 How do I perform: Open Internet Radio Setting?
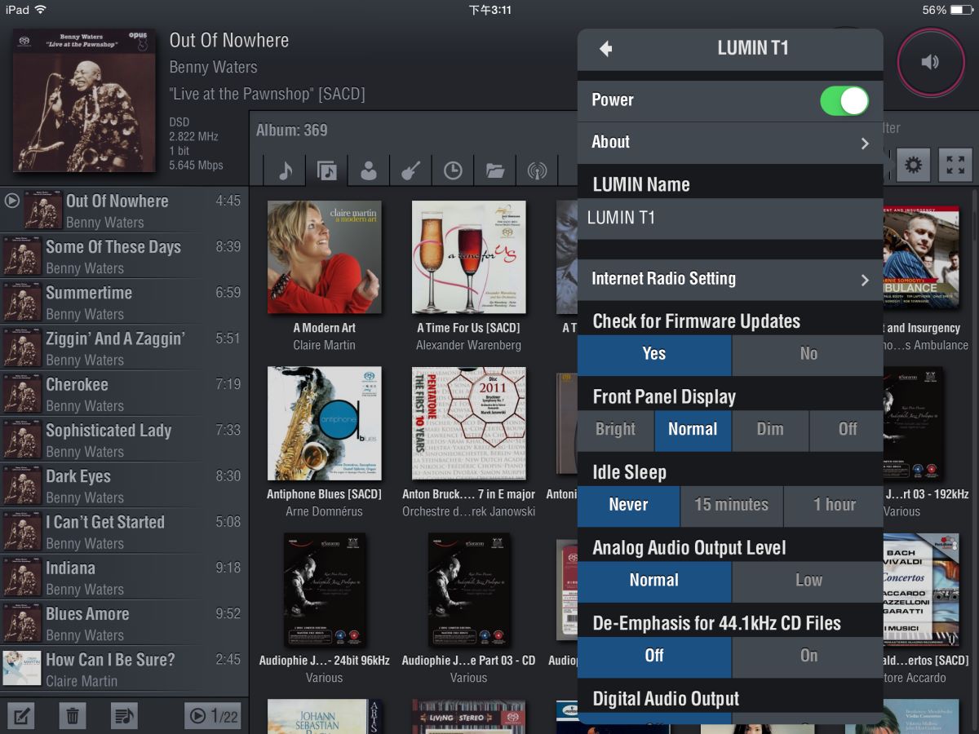(730, 279)
